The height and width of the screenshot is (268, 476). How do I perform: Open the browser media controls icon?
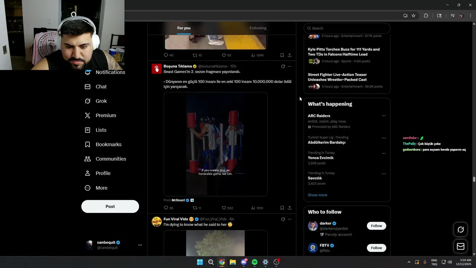pos(453,16)
